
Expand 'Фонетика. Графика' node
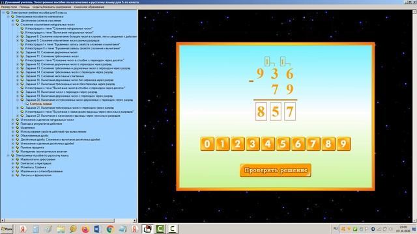[x=13, y=168]
